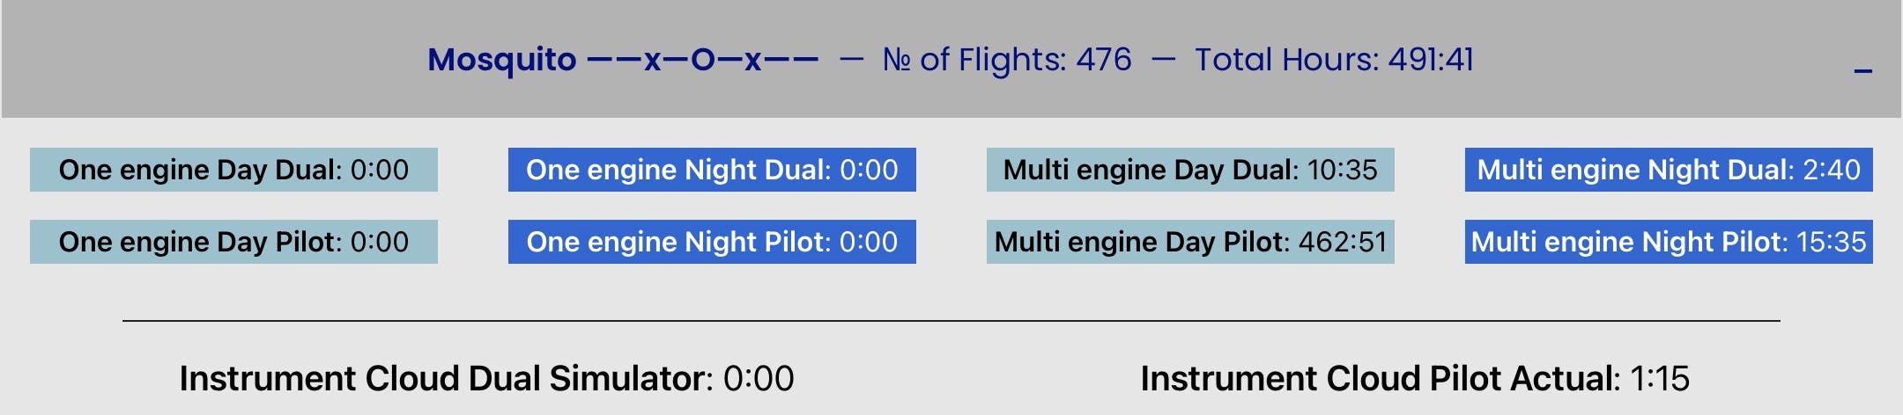Click the Mosquito aircraft name
This screenshot has width=1903, height=415.
click(x=501, y=60)
